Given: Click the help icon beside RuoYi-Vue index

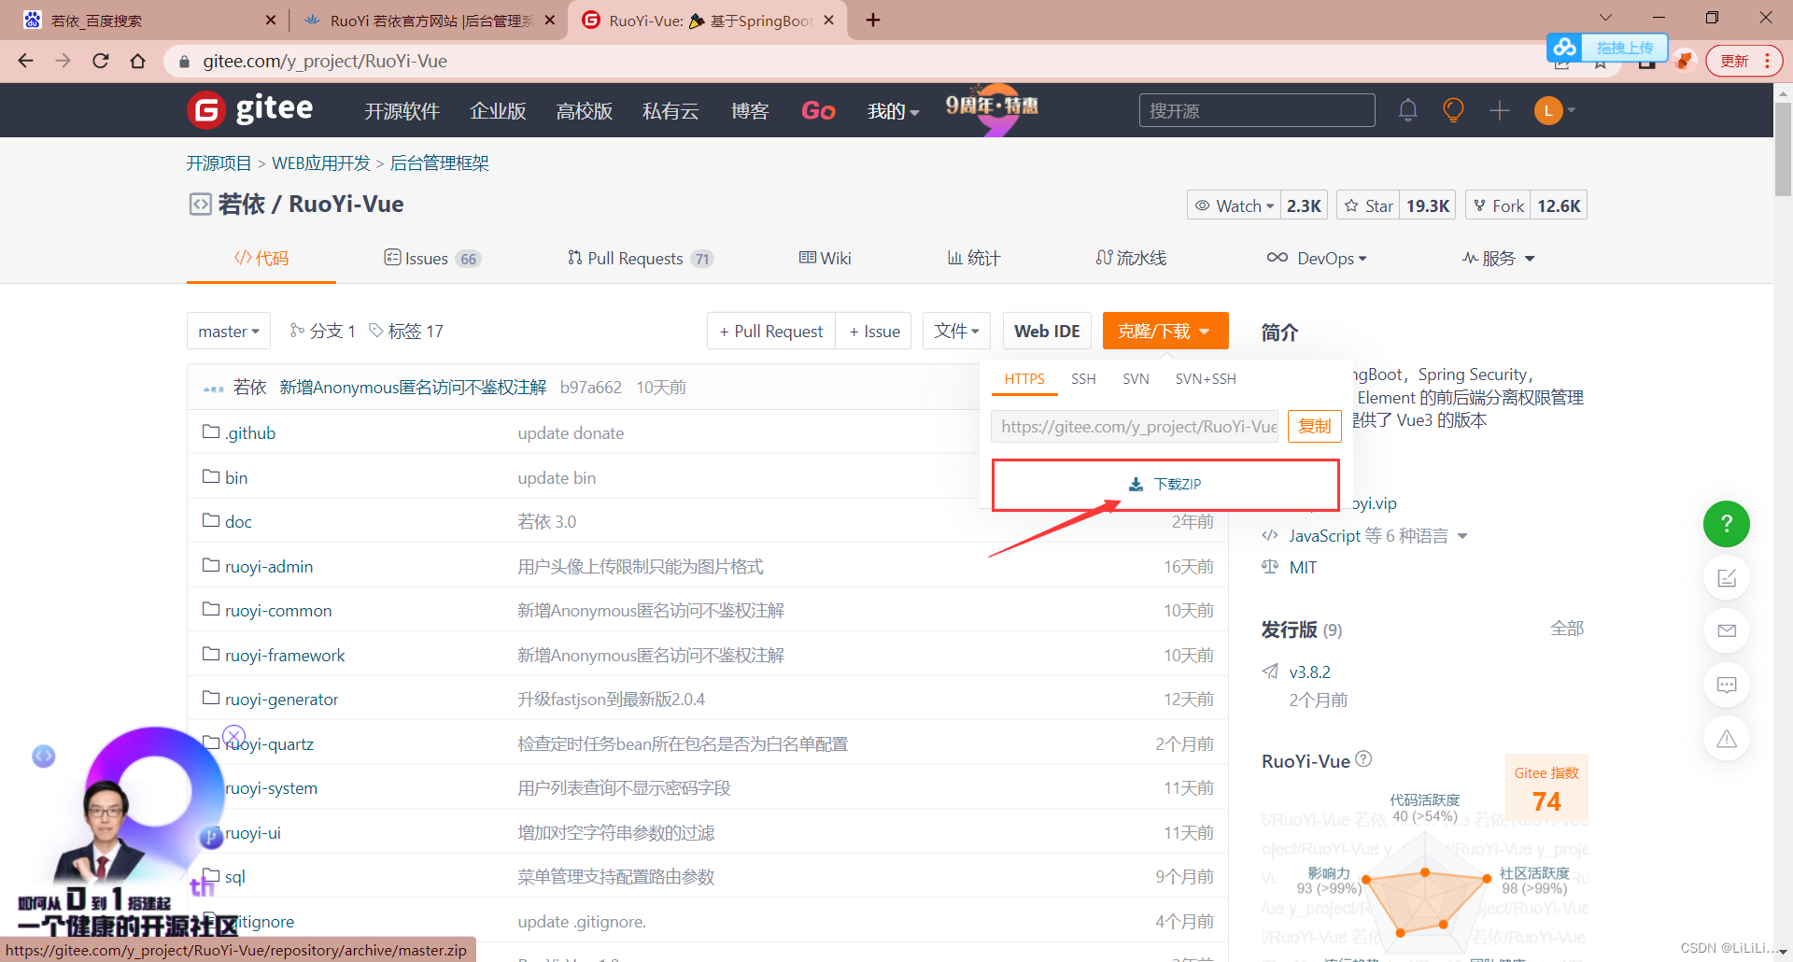Looking at the screenshot, I should click(x=1363, y=759).
